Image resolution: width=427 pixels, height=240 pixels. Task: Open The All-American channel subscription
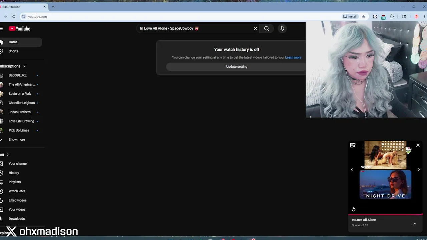pyautogui.click(x=22, y=84)
